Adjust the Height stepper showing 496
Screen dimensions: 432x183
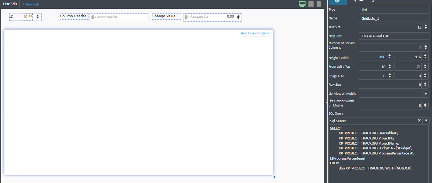pos(389,57)
